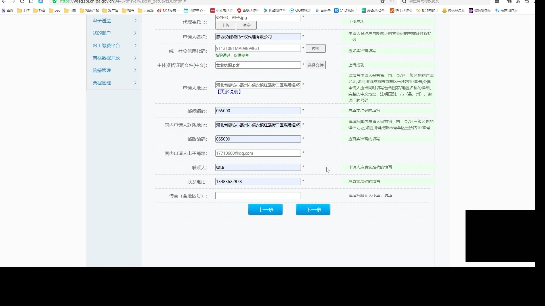Image resolution: width=545 pixels, height=306 pixels.
Task: Expand the 网上缴费平台 sidebar menu
Action: tap(114, 45)
